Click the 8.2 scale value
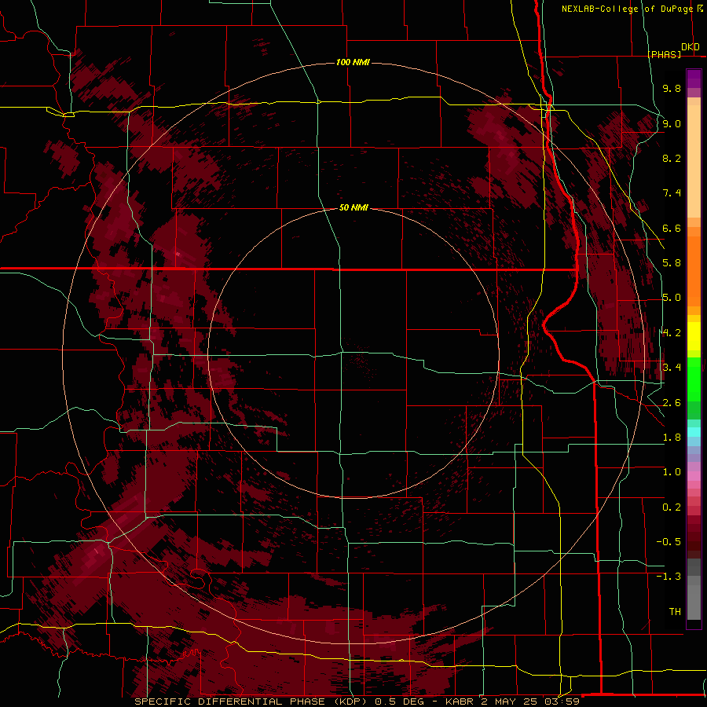 [x=672, y=158]
